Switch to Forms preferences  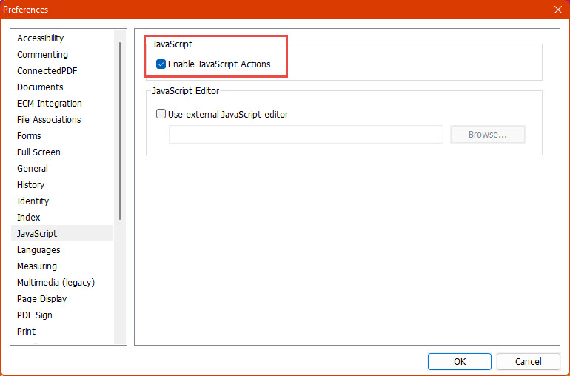click(29, 136)
